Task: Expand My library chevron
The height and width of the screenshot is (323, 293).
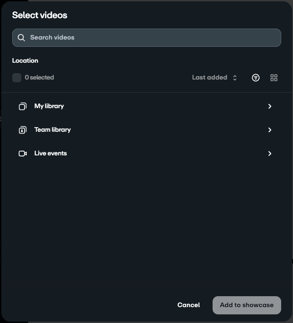Action: point(269,106)
